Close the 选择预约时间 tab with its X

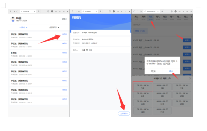(x=158, y=11)
